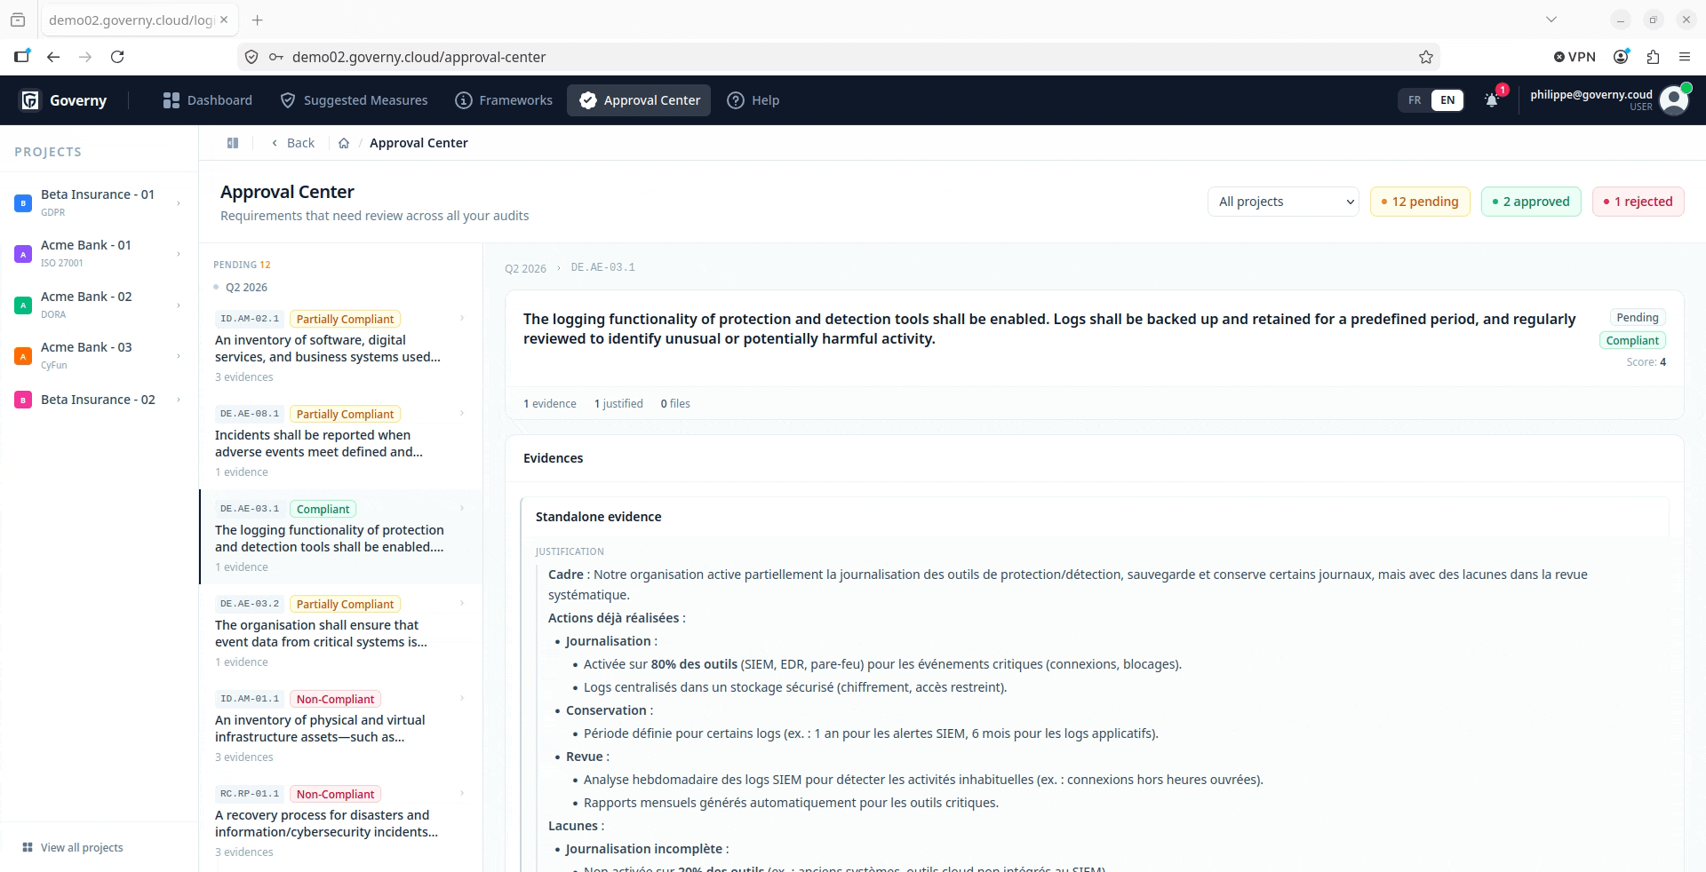Image resolution: width=1706 pixels, height=872 pixels.
Task: Open Beta Insurance - 01 project
Action: pos(98,202)
